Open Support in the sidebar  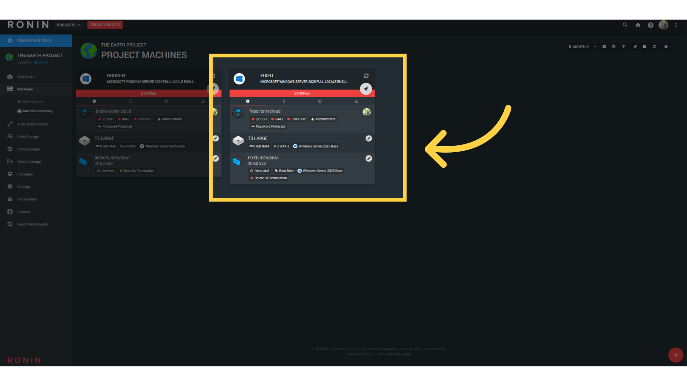point(24,212)
